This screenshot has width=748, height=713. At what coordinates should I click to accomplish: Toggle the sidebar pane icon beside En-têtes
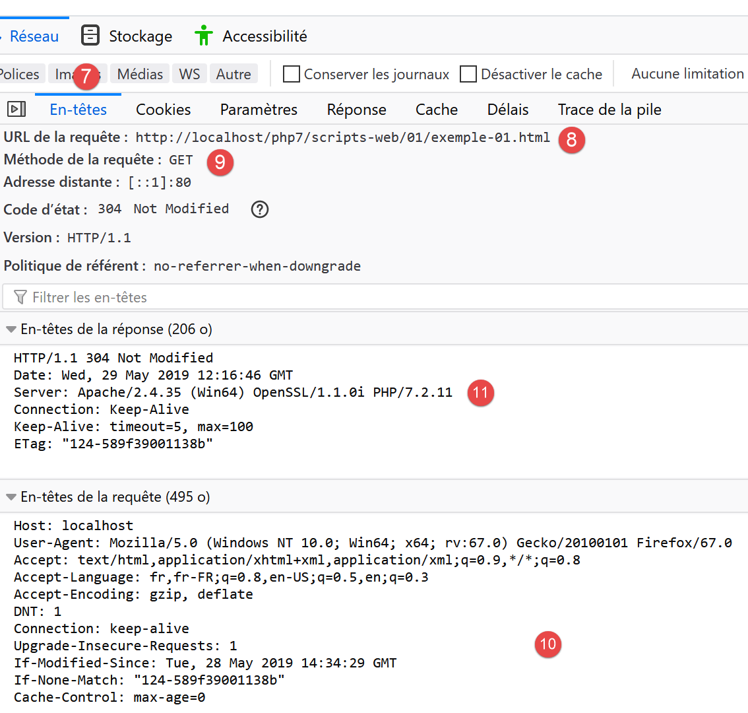coord(16,109)
